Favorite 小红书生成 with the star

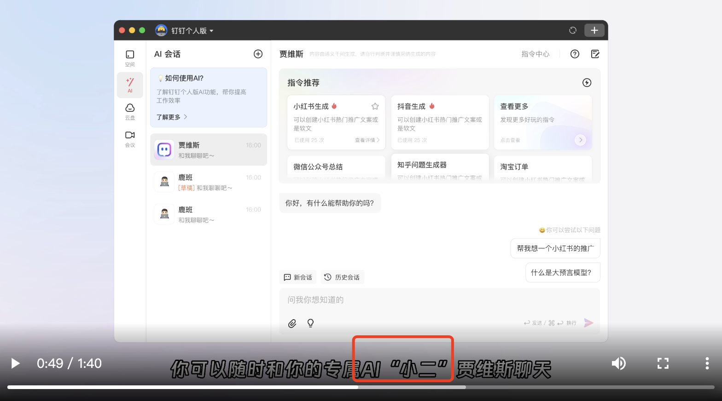pos(375,106)
